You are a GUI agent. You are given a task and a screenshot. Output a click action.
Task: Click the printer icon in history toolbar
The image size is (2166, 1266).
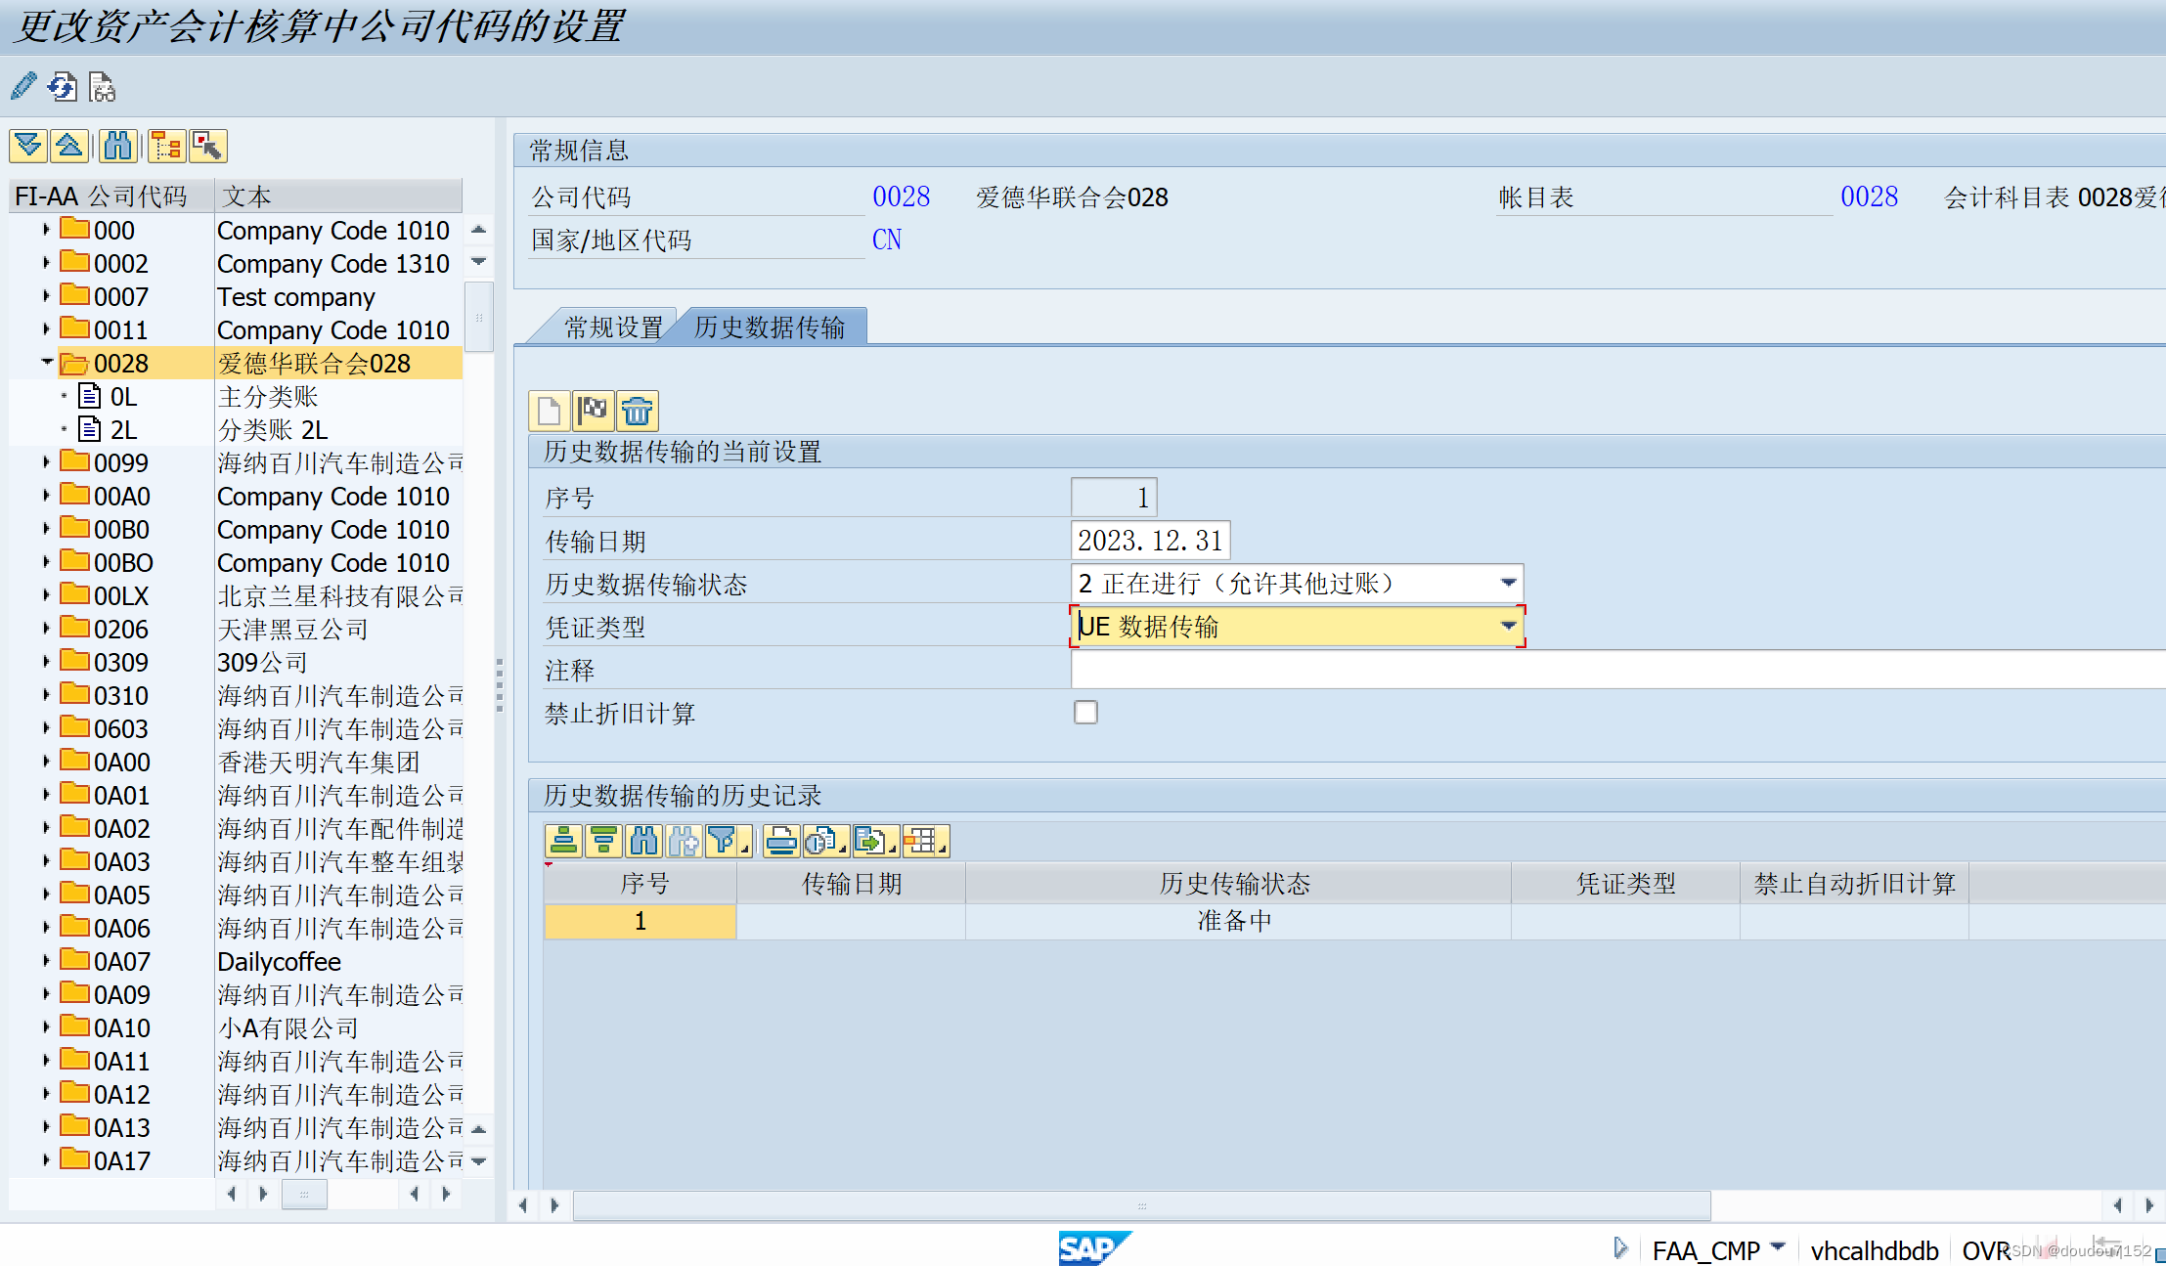pos(781,841)
